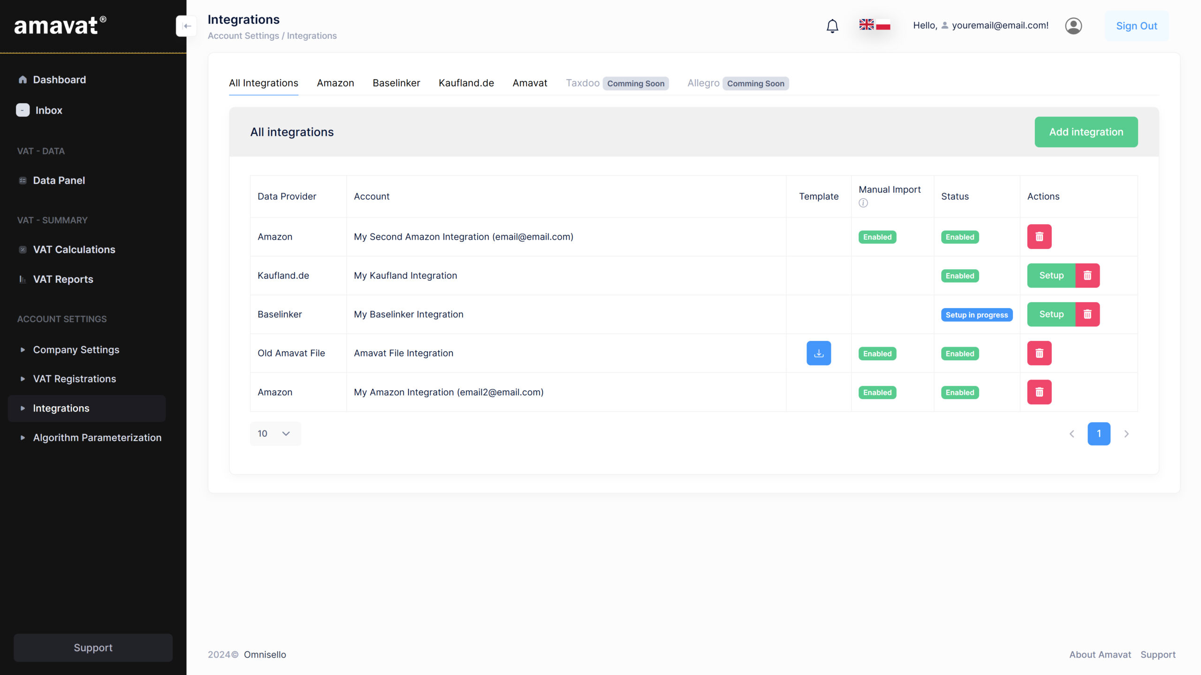This screenshot has height=675, width=1201.
Task: Click the Manual Import info icon
Action: click(x=863, y=203)
